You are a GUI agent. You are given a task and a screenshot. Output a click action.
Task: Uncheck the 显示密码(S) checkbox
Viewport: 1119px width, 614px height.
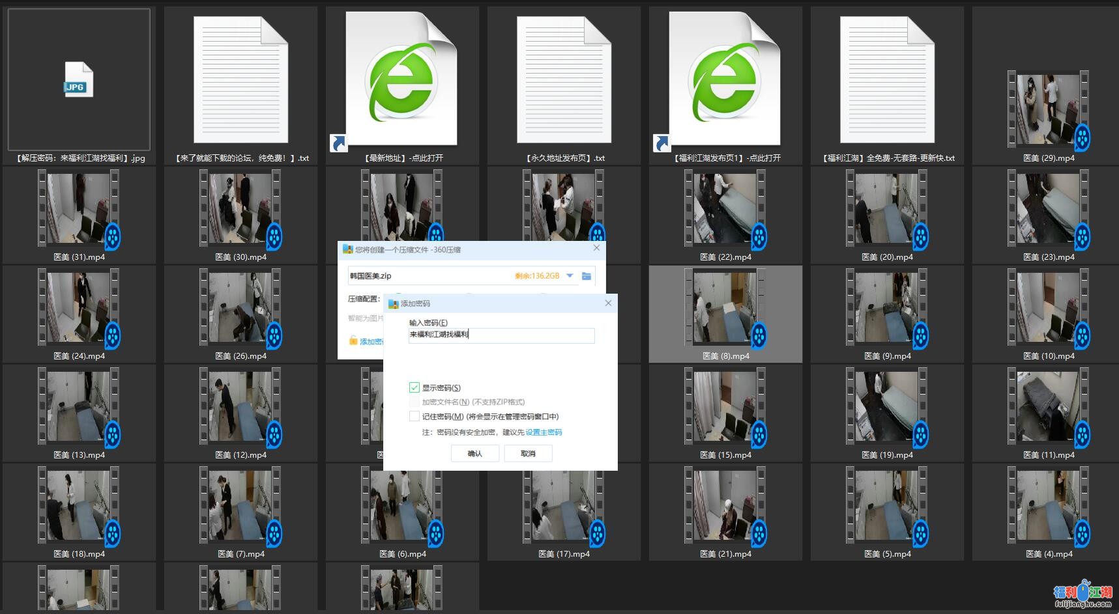(x=414, y=387)
